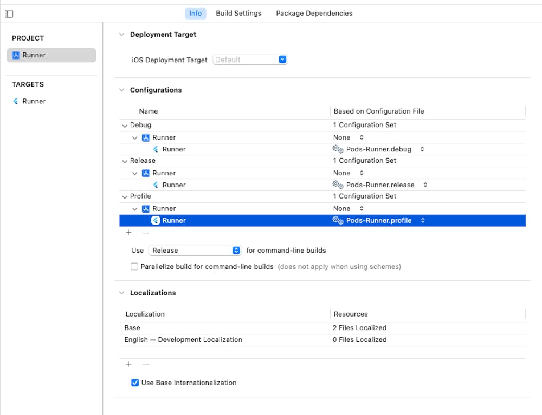Click the Pods-Runner.release config gear icon
This screenshot has width=542, height=415.
pos(338,185)
